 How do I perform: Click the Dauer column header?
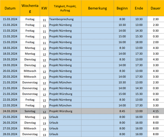pos(156,8)
